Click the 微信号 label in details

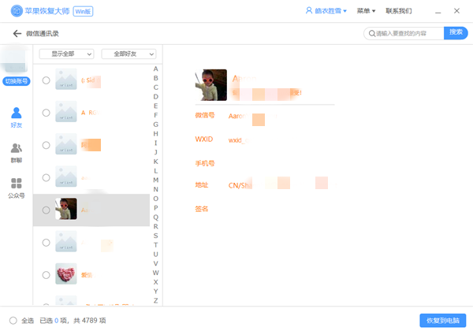[x=205, y=115]
